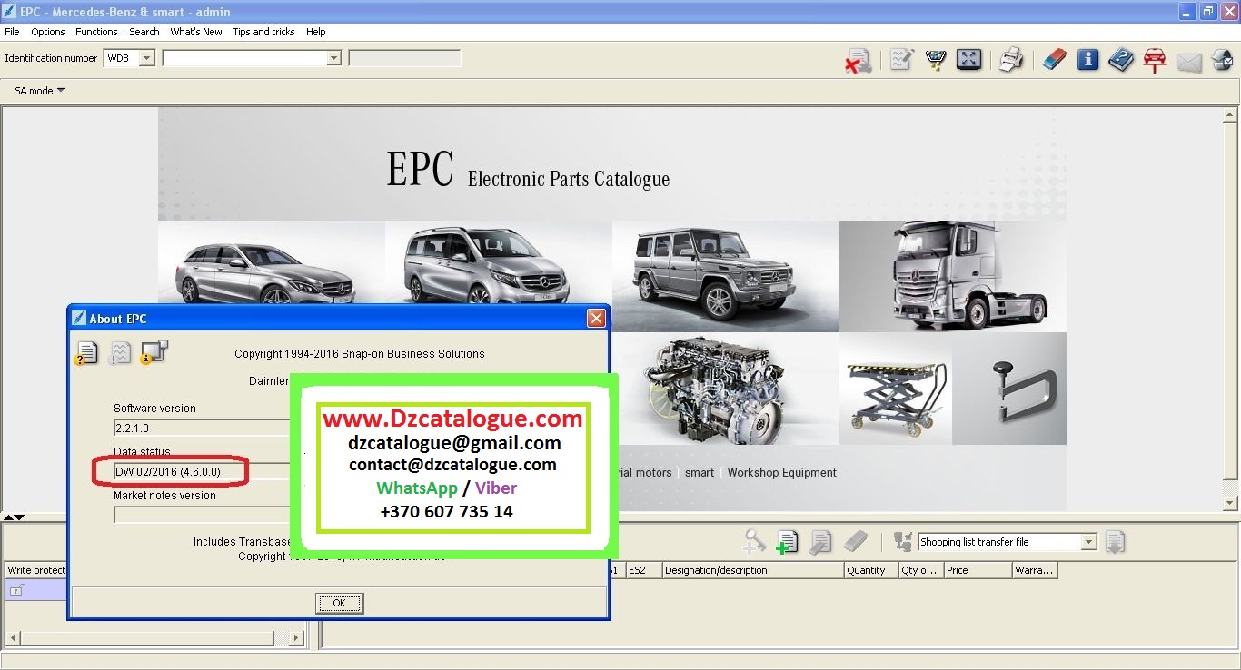Click the estate car thumbnail
The width and height of the screenshot is (1241, 670).
click(272, 262)
